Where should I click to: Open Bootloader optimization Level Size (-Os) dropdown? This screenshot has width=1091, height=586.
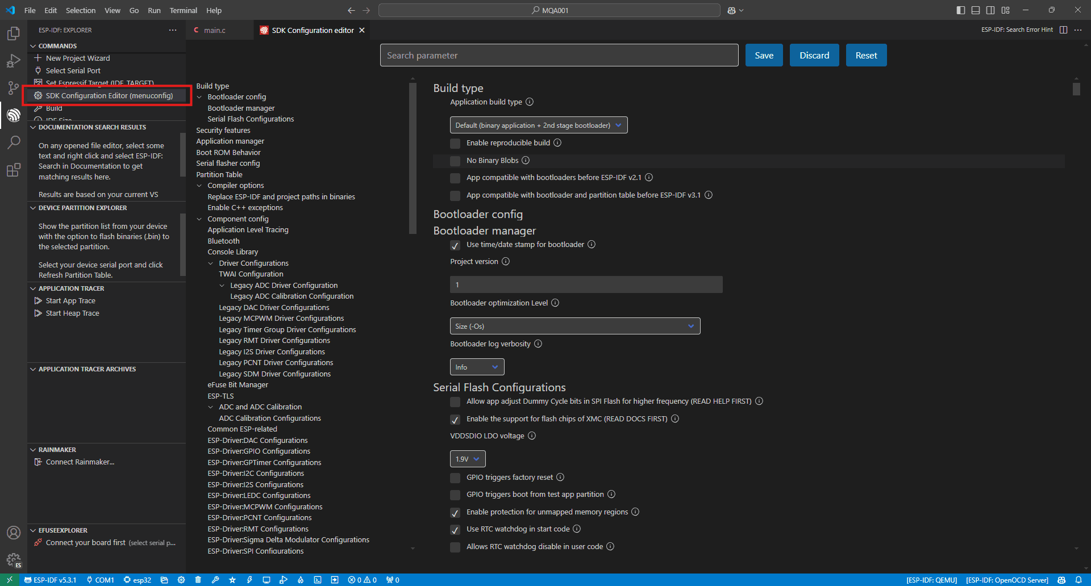[575, 326]
